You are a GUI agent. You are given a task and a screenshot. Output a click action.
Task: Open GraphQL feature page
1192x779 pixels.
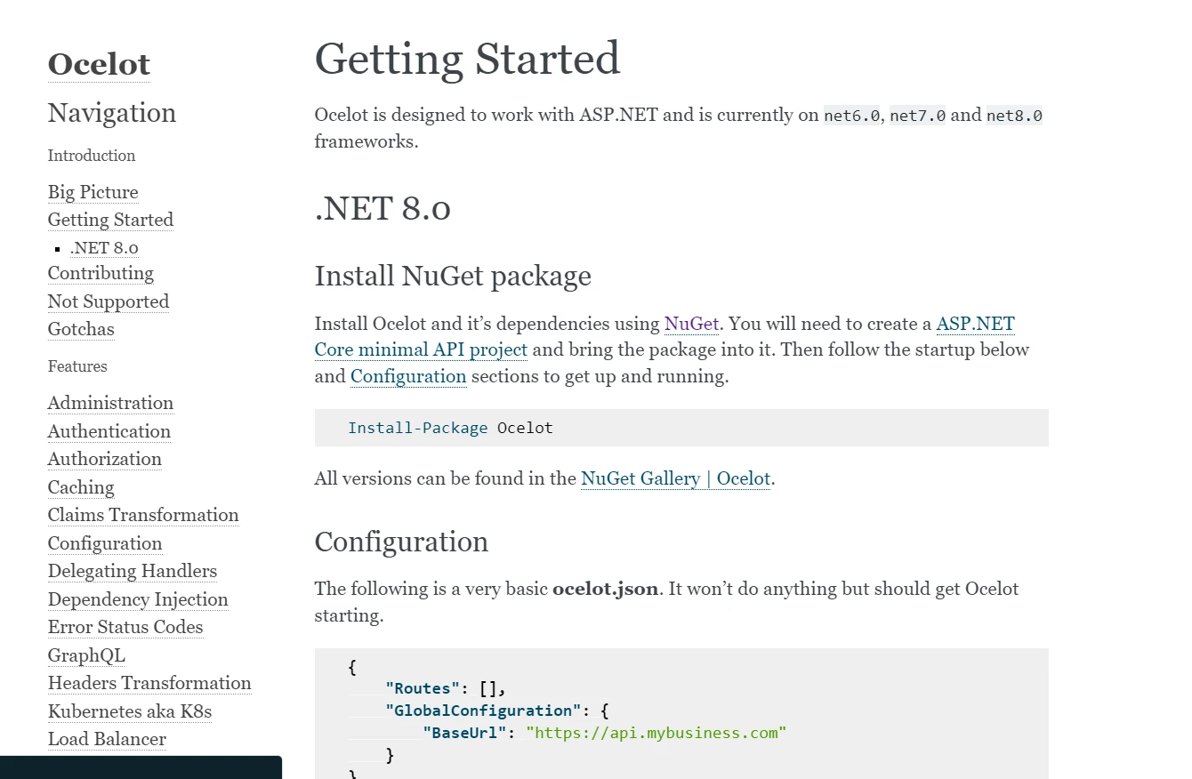[86, 655]
